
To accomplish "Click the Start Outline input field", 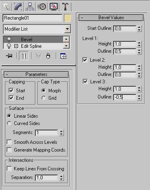I will pos(125,29).
